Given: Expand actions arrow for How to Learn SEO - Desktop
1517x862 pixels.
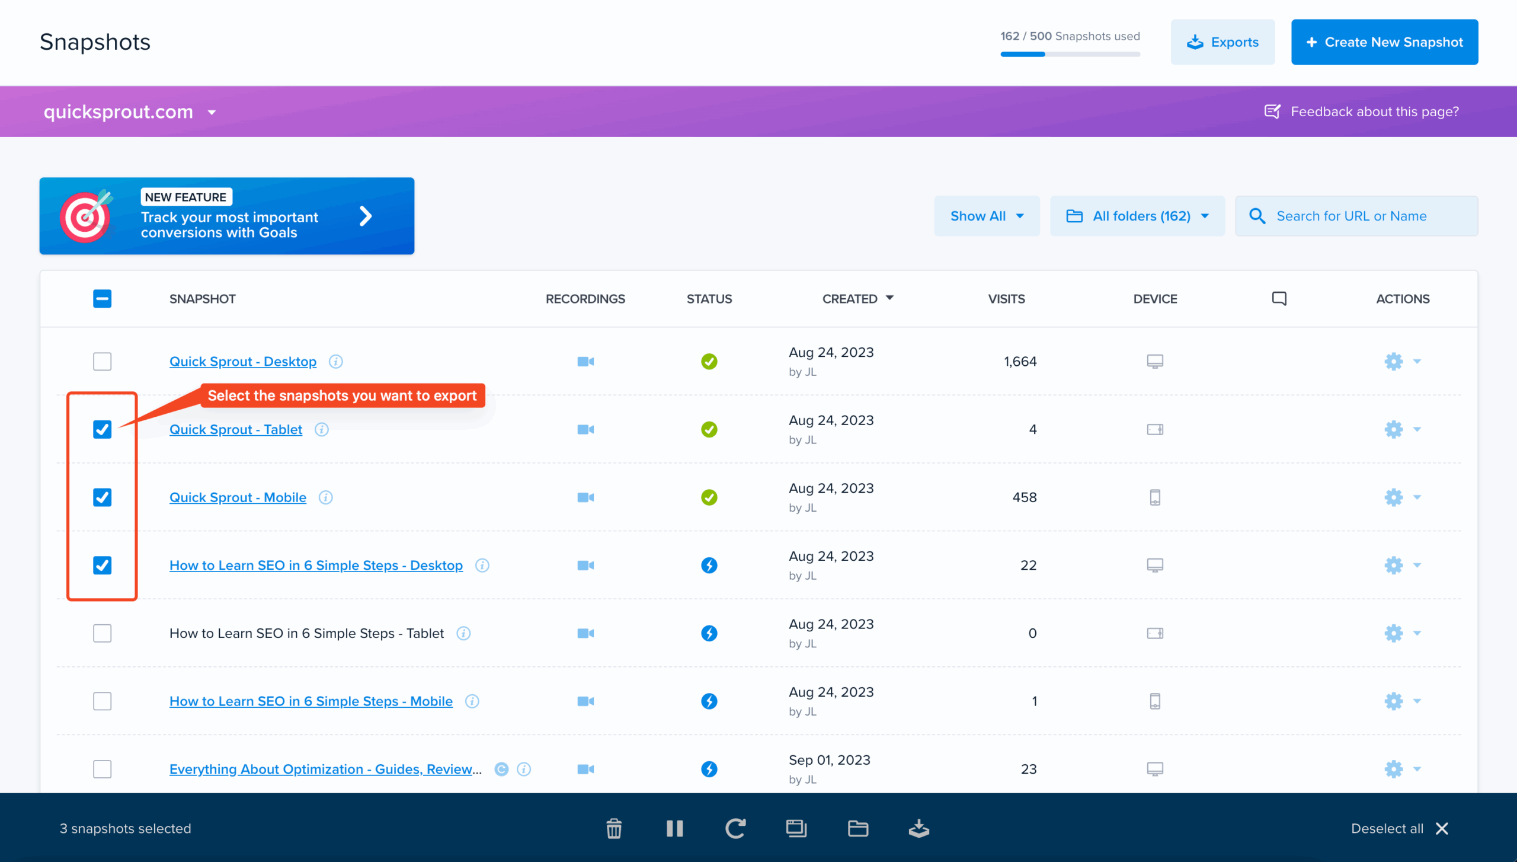Looking at the screenshot, I should [x=1417, y=565].
